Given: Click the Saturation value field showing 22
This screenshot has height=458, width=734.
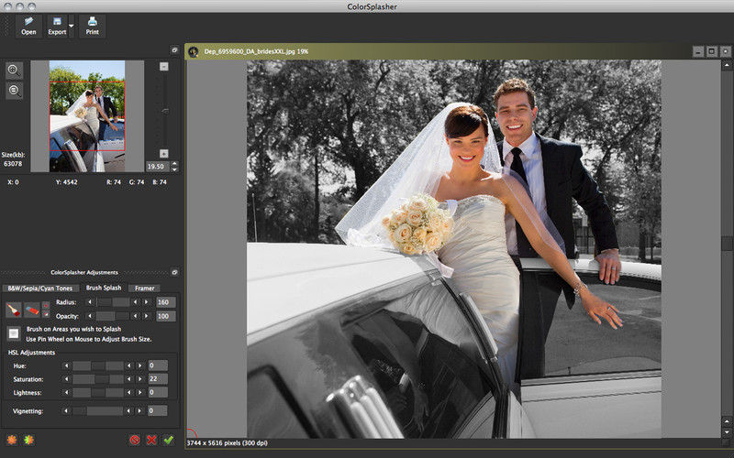Looking at the screenshot, I should [x=158, y=379].
